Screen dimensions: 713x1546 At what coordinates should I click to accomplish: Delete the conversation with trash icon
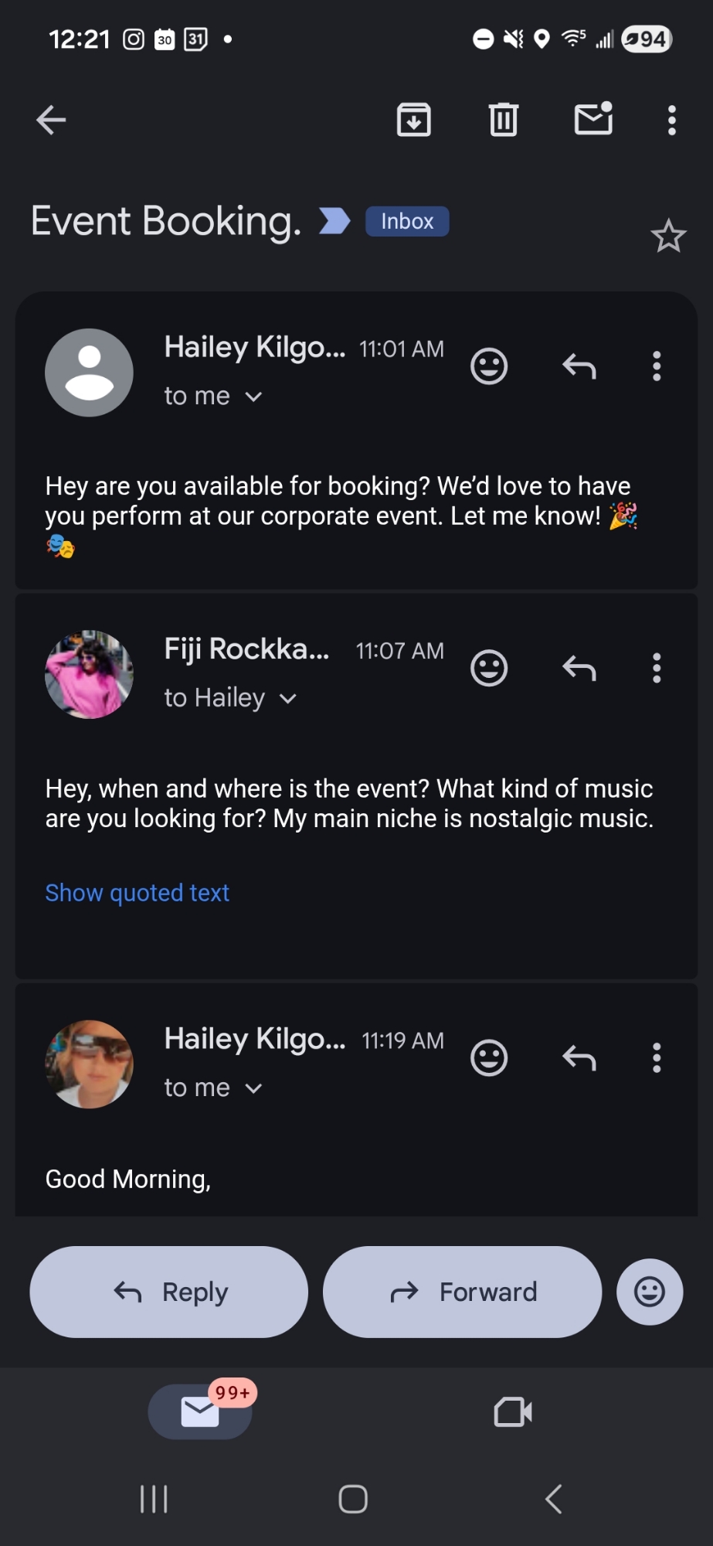click(503, 120)
